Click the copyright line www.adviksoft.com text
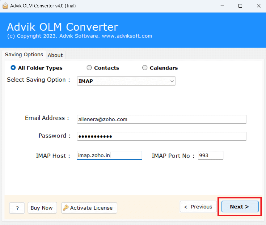Screen dimensions: 266x225 (x=127, y=36)
